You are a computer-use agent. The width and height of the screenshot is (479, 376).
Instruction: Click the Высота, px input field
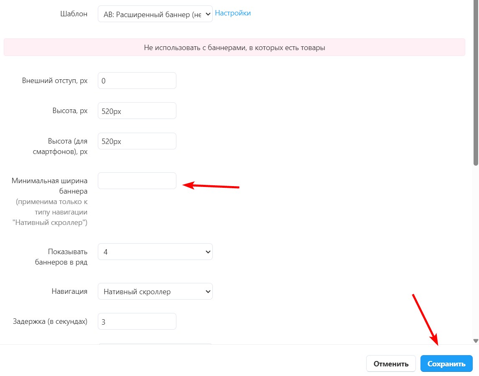click(x=137, y=111)
